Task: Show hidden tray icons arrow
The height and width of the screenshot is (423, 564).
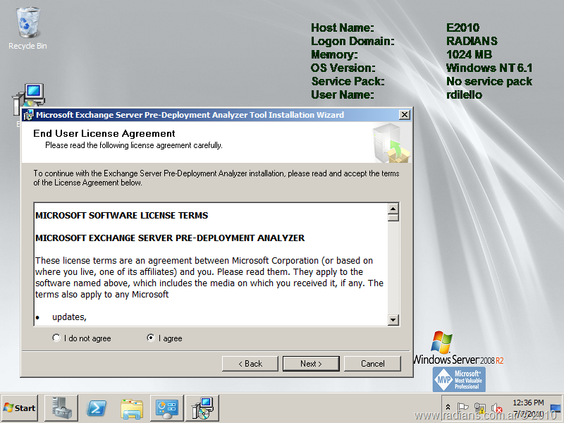Action: (448, 408)
